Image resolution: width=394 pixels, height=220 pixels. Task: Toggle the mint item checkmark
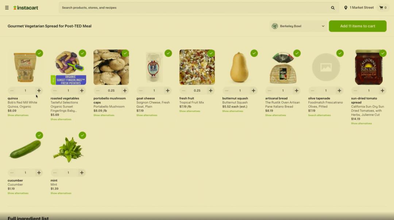tap(82, 135)
